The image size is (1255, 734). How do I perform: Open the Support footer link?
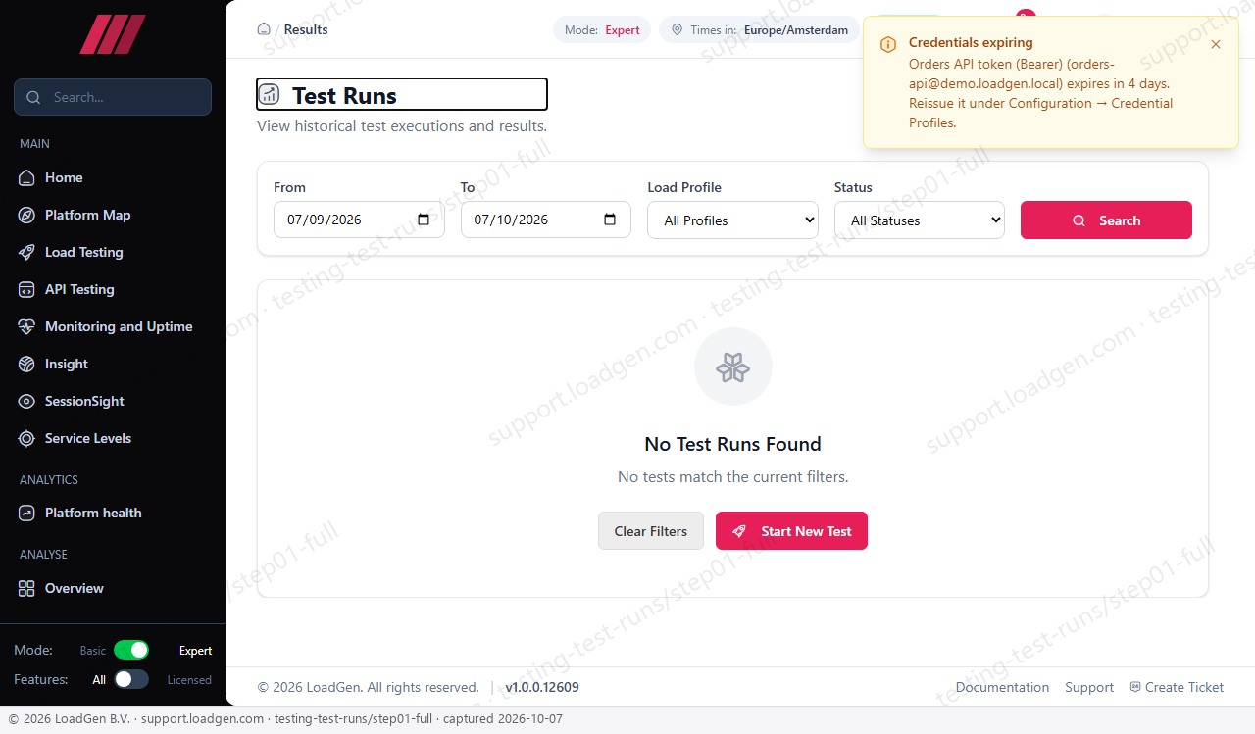tap(1089, 687)
